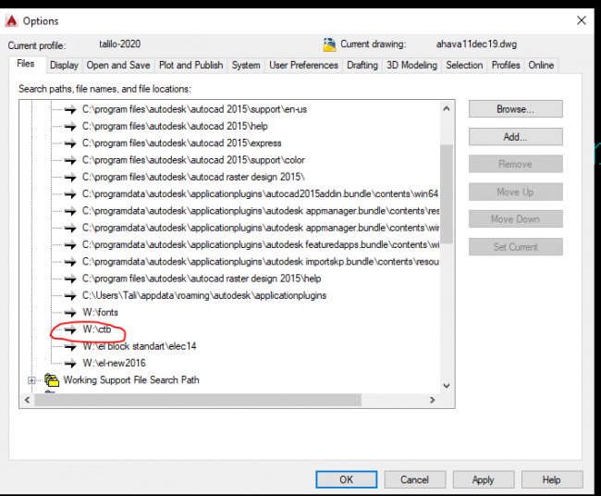The image size is (601, 496).
Task: Select the C:\program files\autodesk\autocad 2015\express path
Action: 182,143
